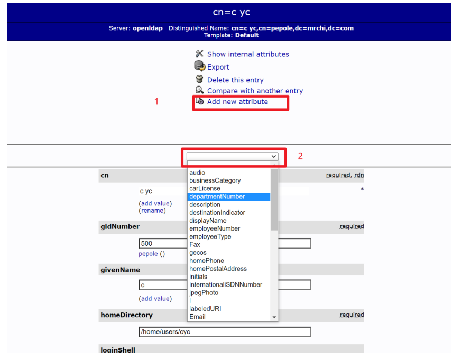
Task: Open the Export link
Action: (x=218, y=67)
